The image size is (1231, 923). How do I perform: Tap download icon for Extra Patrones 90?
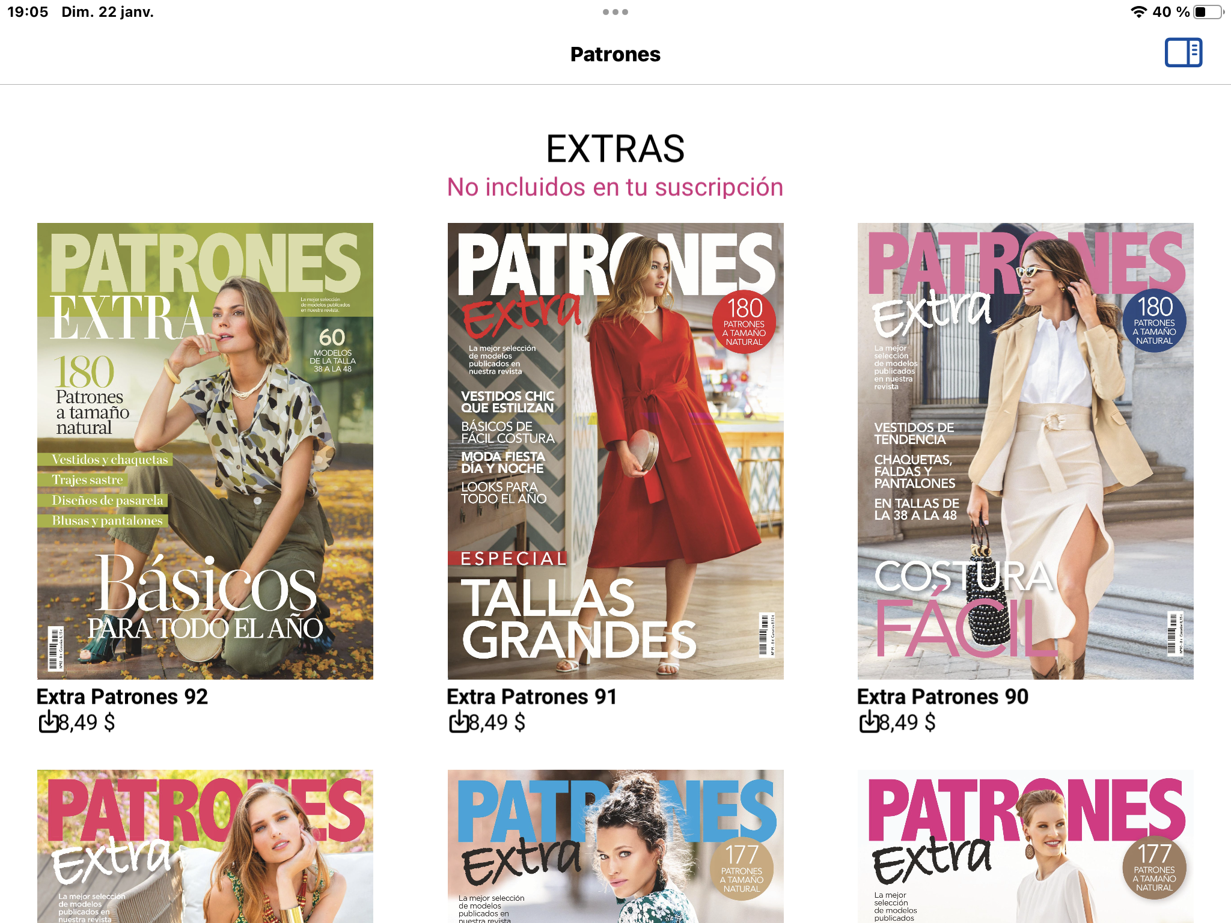click(869, 722)
